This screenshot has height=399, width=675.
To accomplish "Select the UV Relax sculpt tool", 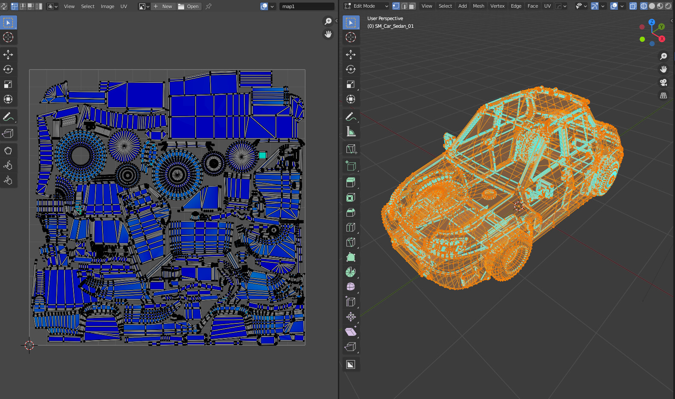I will pyautogui.click(x=8, y=165).
